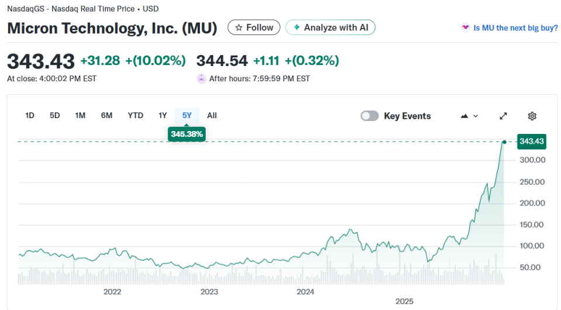Screen dimensions: 561x310
Task: Toggle the Key Events switch
Action: point(369,116)
